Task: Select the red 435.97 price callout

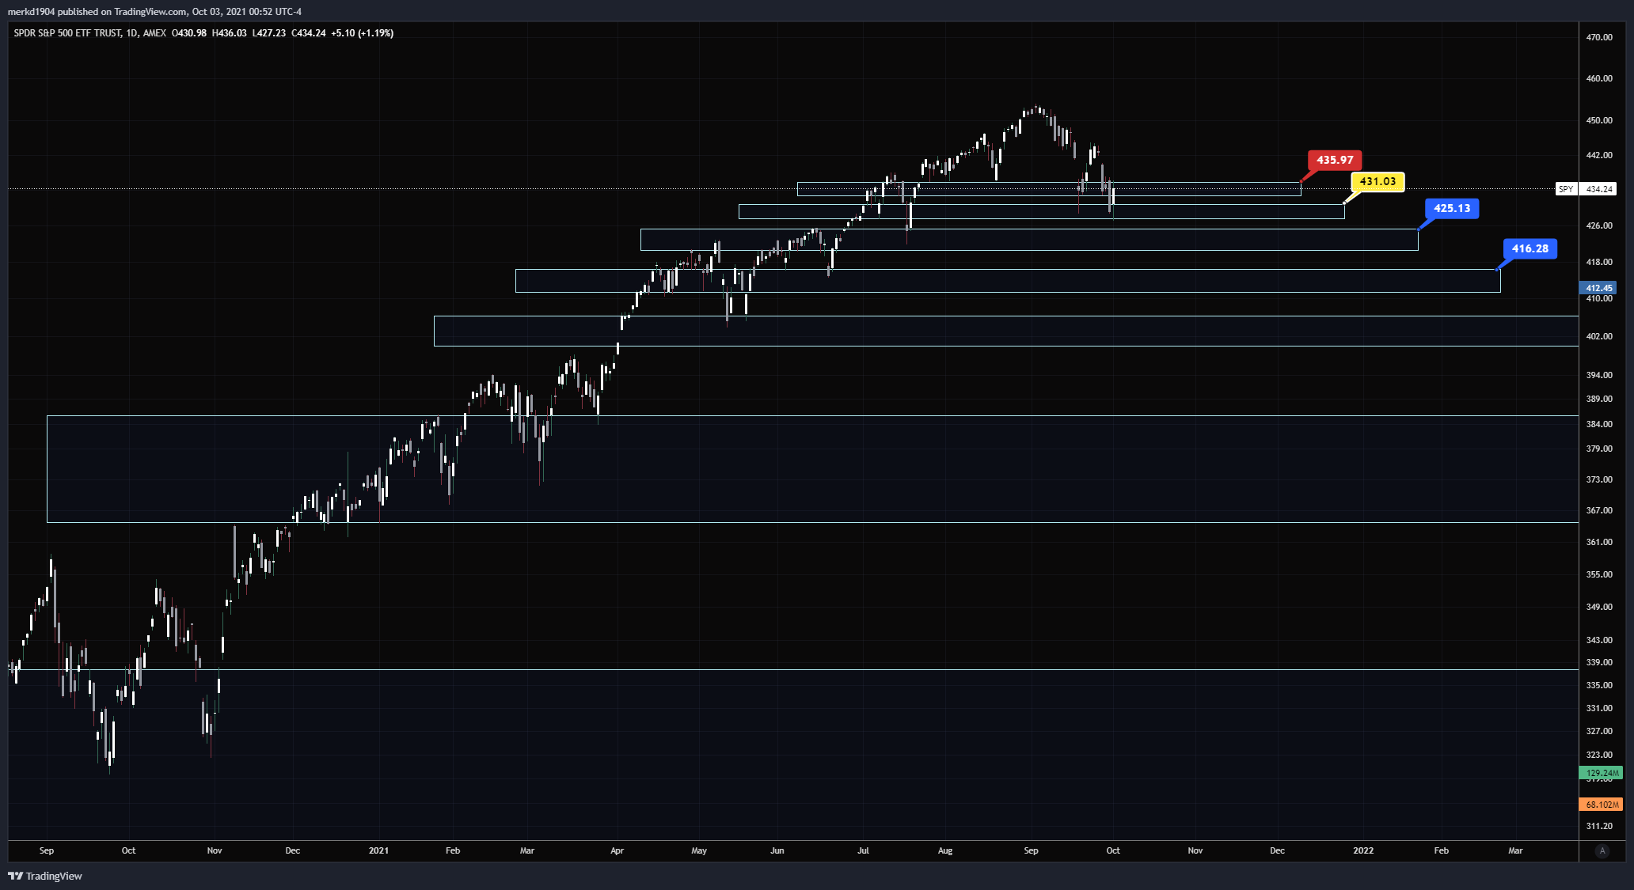Action: 1335,160
